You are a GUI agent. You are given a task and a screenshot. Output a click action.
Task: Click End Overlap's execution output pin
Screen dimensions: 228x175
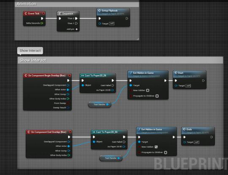pyautogui.click(x=69, y=137)
